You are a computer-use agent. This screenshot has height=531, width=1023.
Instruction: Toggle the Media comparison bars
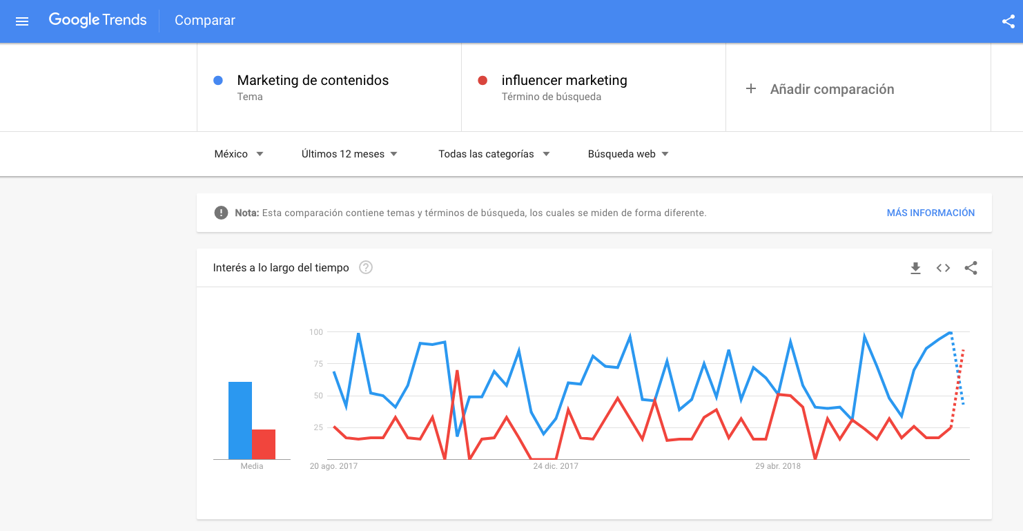point(252,420)
